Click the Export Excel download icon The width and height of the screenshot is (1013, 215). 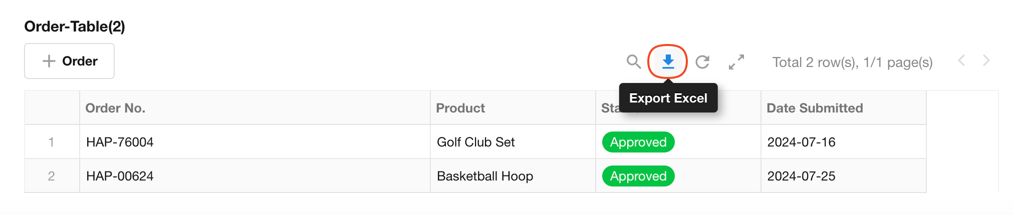[668, 61]
